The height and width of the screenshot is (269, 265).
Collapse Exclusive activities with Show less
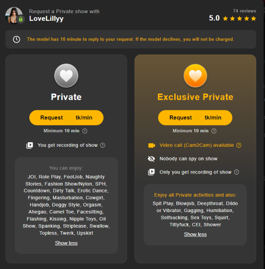195,235
